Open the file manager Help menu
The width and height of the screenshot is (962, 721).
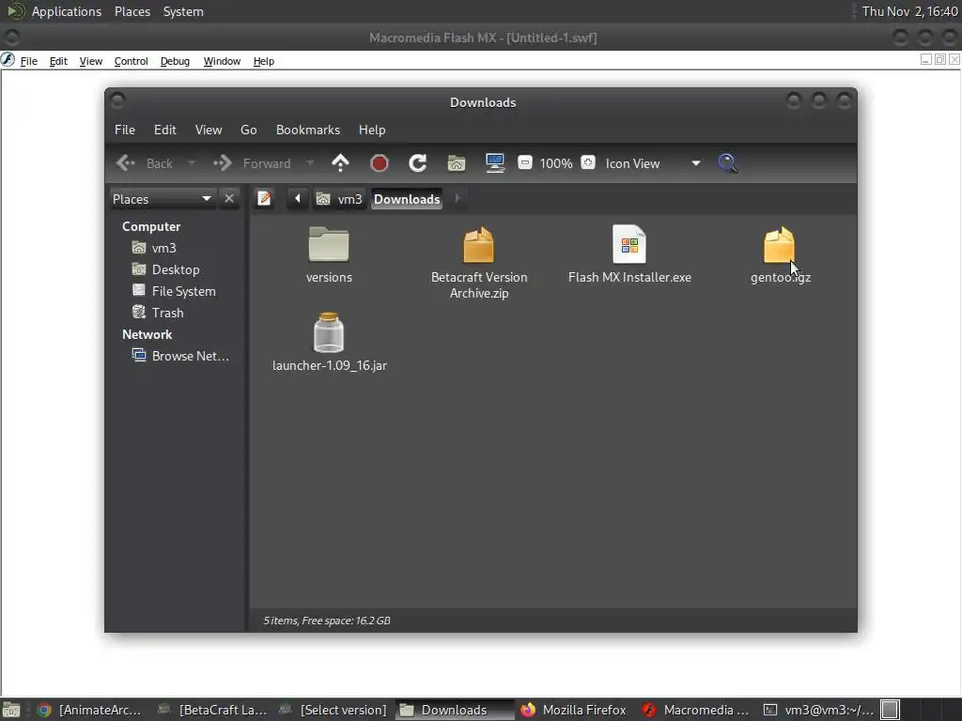pos(372,130)
